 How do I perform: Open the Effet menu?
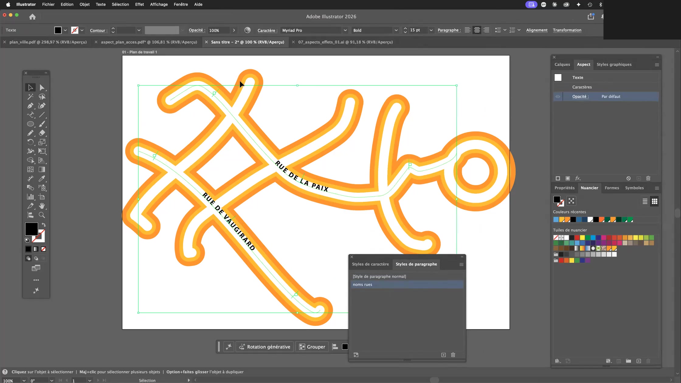pos(140,5)
